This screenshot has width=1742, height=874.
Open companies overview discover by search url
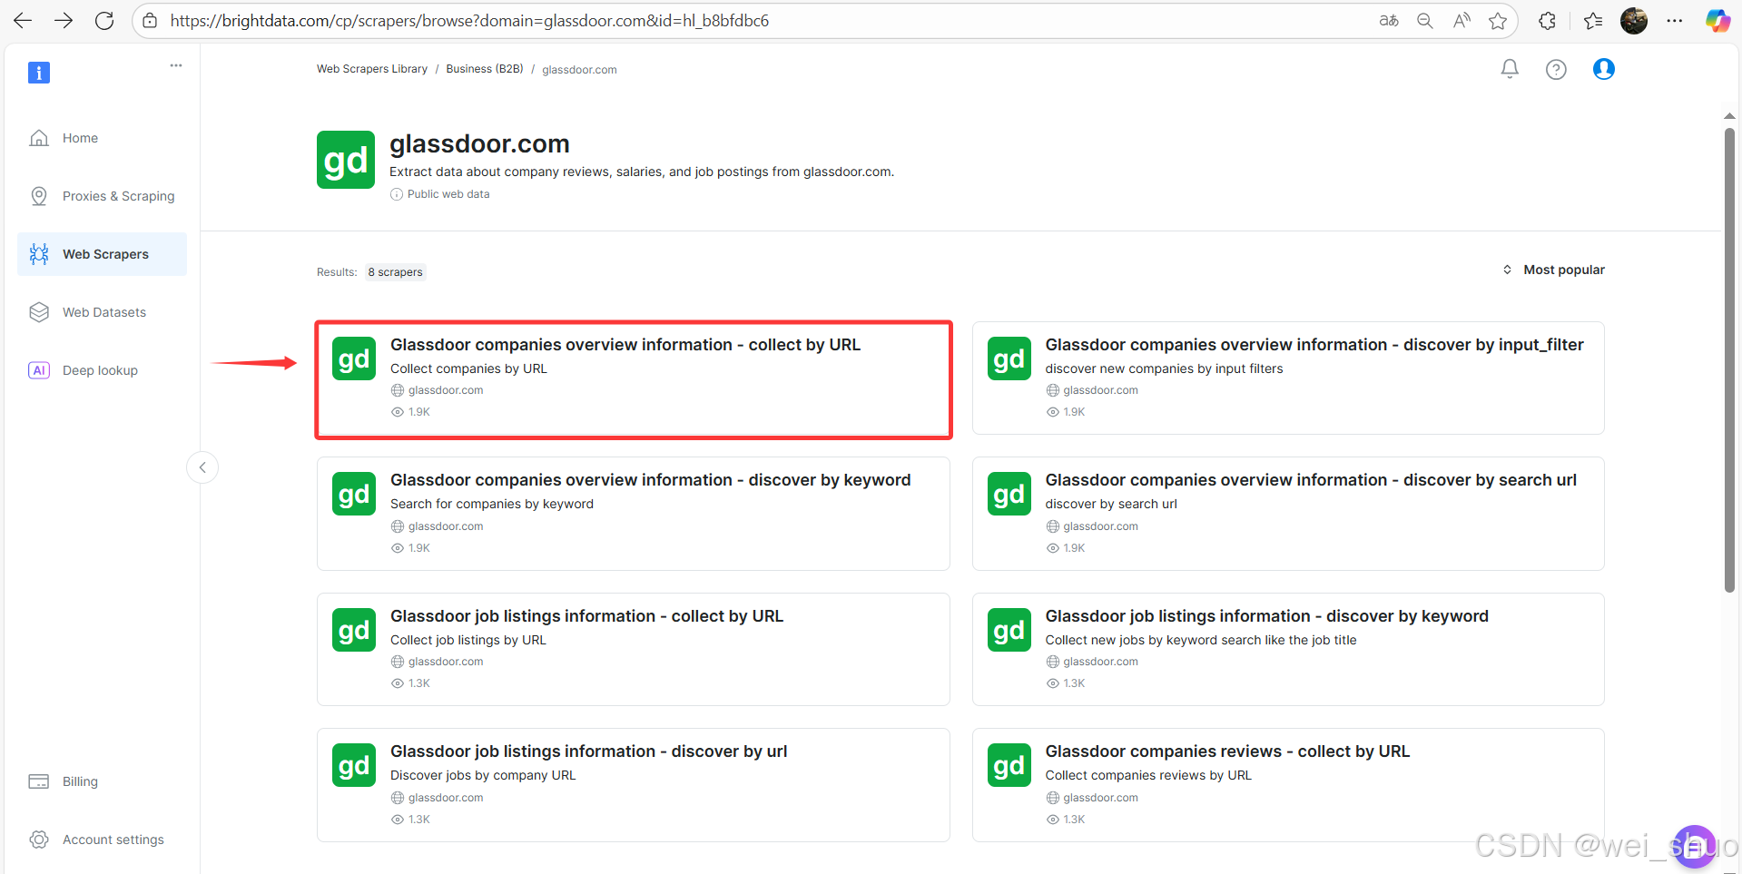[x=1288, y=514]
